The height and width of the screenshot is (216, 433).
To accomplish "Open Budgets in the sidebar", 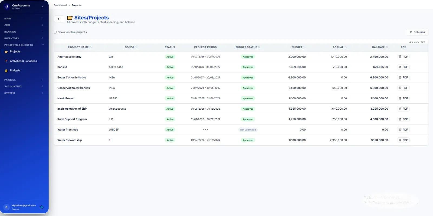I will (15, 70).
